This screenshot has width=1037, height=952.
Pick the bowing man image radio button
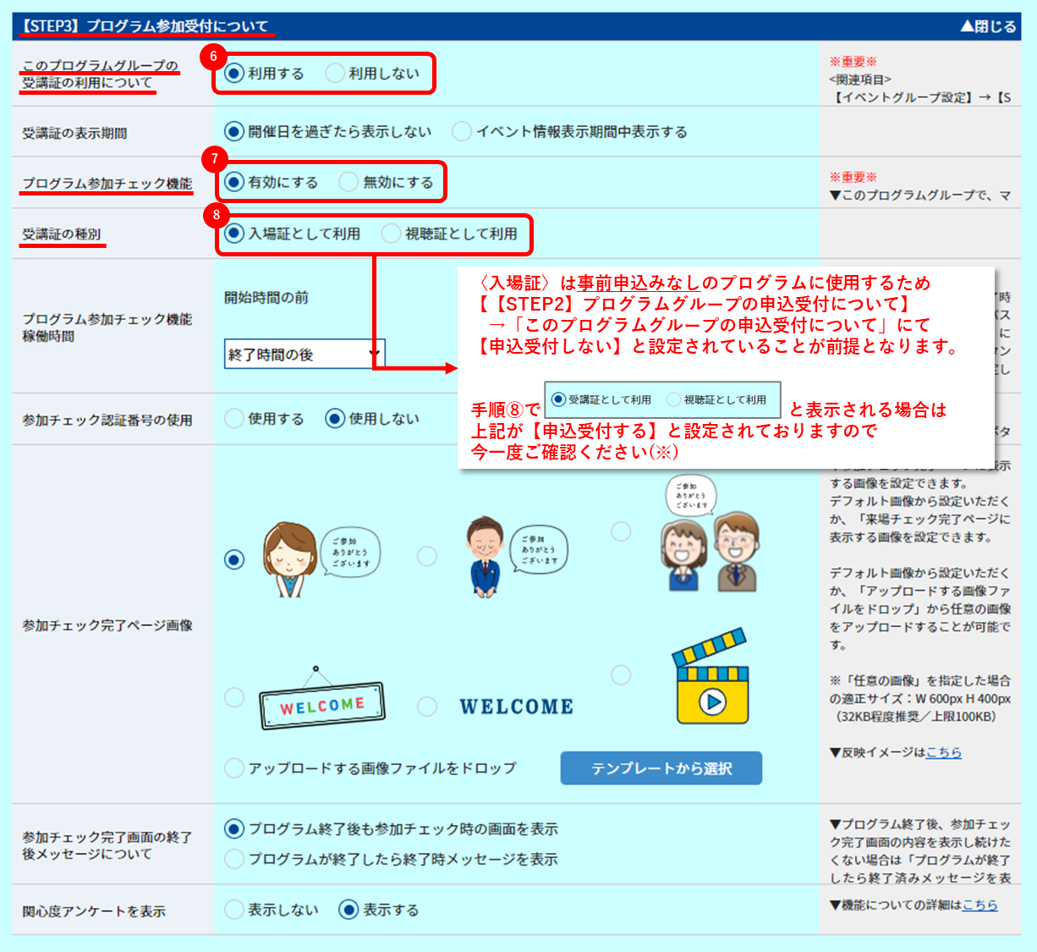[x=427, y=556]
